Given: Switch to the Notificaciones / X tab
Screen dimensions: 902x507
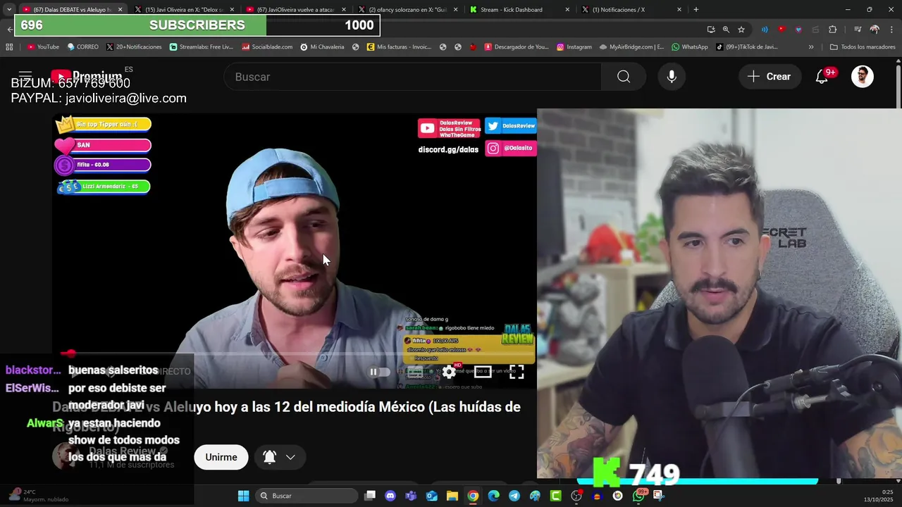Looking at the screenshot, I should [x=631, y=10].
